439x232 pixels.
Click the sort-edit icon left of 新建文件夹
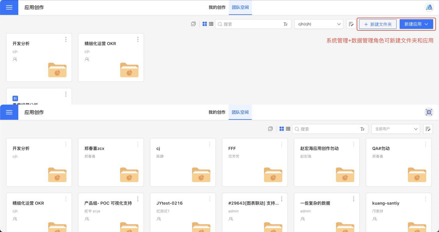pyautogui.click(x=351, y=24)
